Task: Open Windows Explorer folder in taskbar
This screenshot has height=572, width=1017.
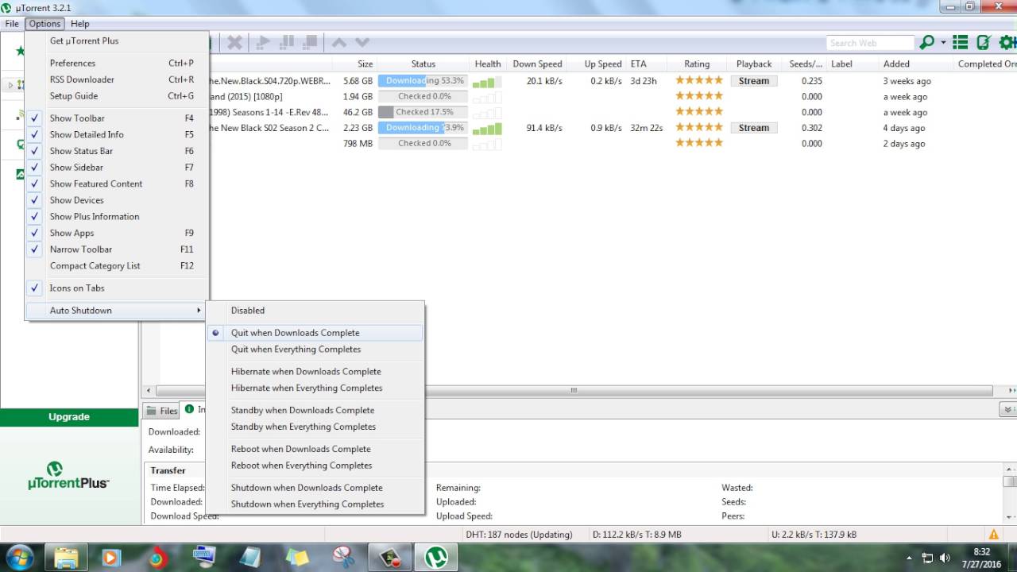Action: pyautogui.click(x=67, y=558)
